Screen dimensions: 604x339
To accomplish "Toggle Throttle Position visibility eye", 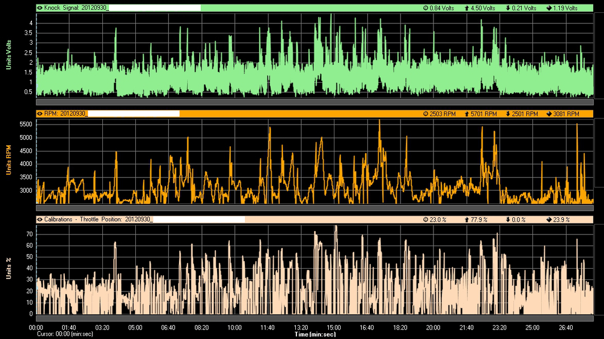I will point(40,219).
